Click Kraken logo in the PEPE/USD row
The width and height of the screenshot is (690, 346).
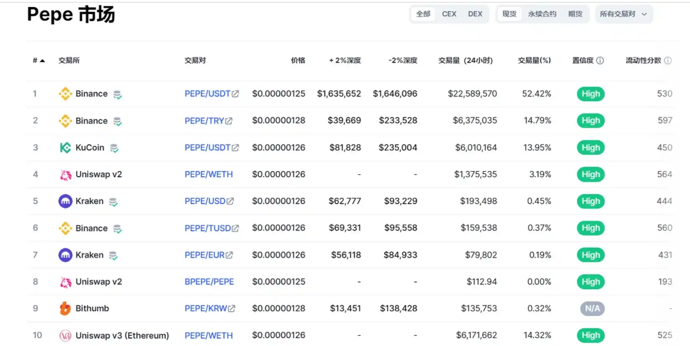pyautogui.click(x=65, y=201)
